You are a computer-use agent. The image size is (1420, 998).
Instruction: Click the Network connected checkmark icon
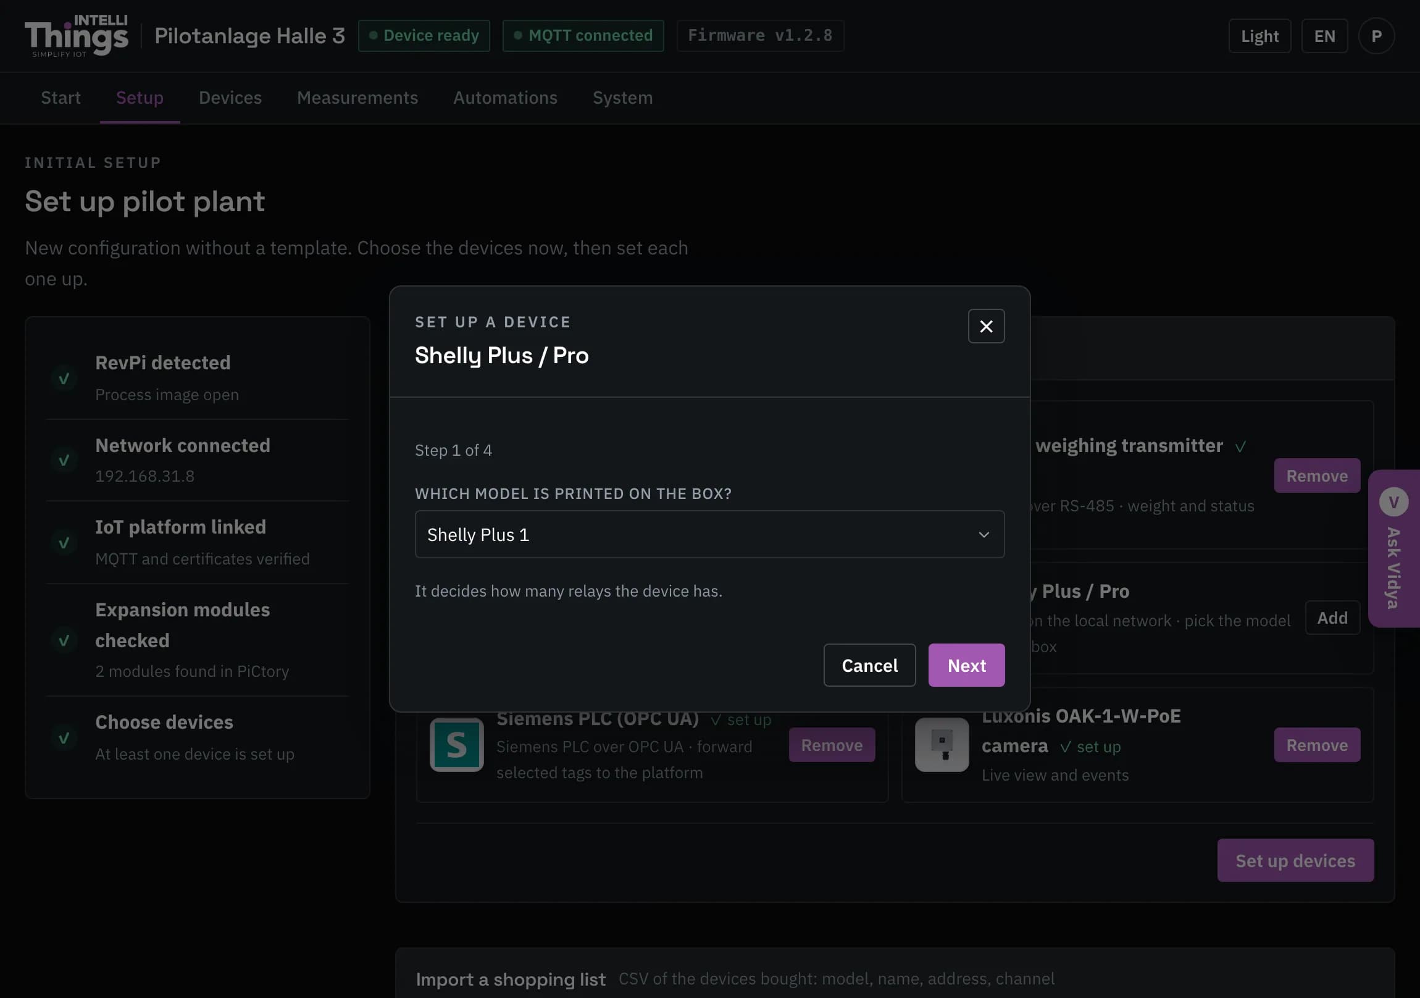click(x=64, y=460)
